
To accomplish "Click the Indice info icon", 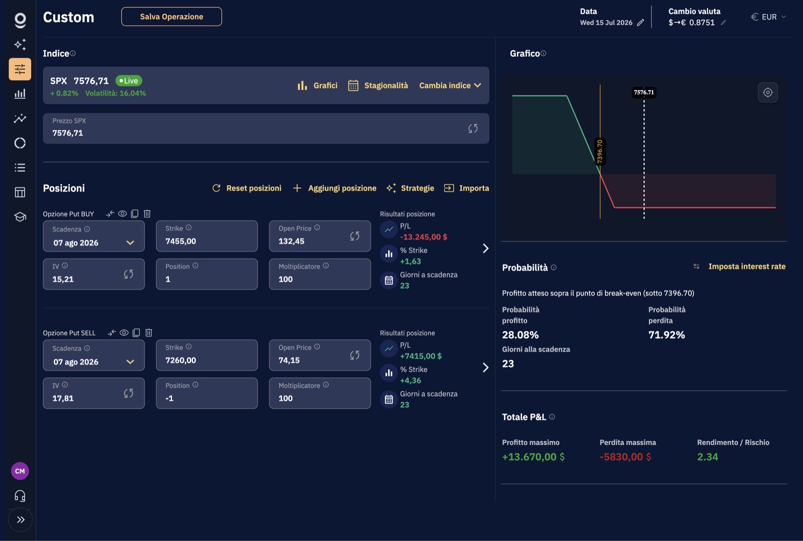I will pyautogui.click(x=73, y=53).
